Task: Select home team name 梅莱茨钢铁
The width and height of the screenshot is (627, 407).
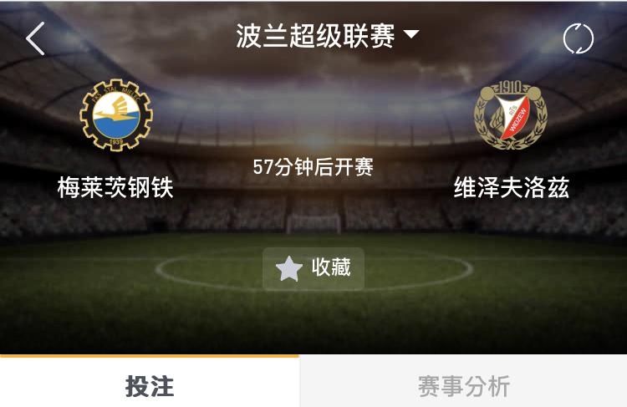Action: pos(115,187)
